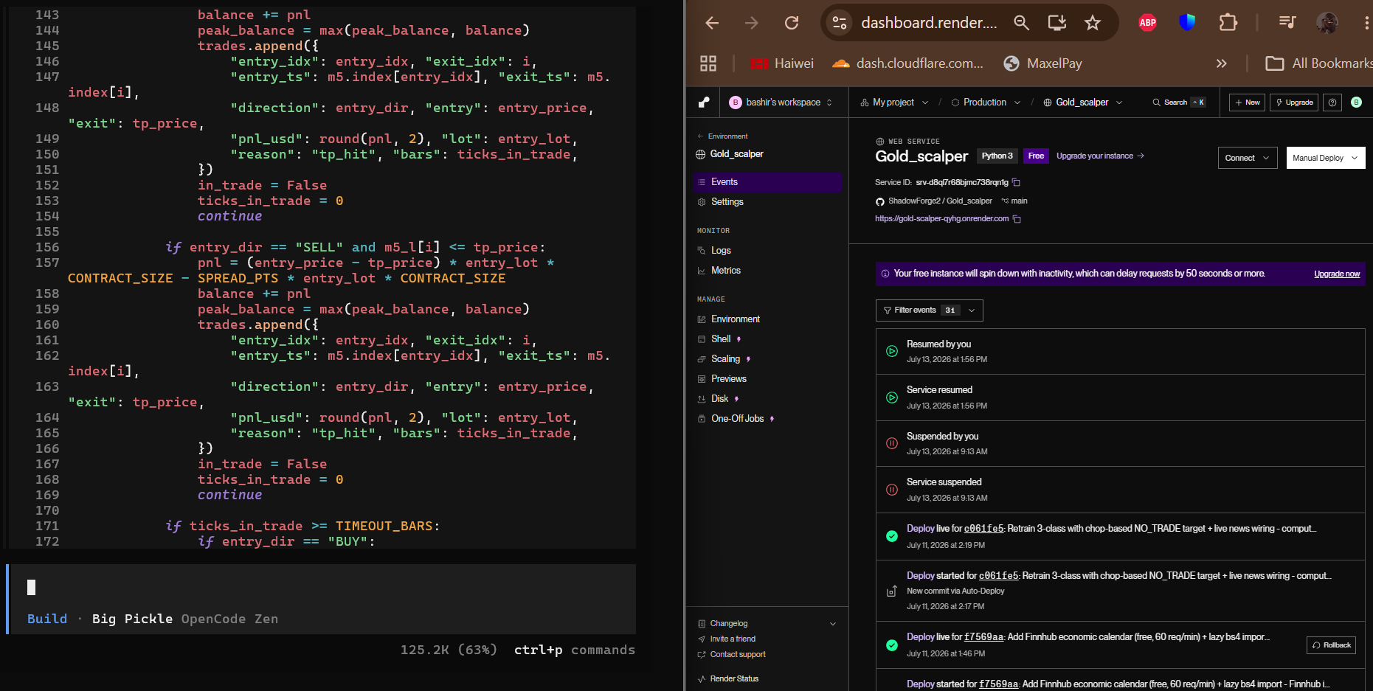Open the One-Off Jobs sidebar item
The width and height of the screenshot is (1373, 691).
point(767,419)
